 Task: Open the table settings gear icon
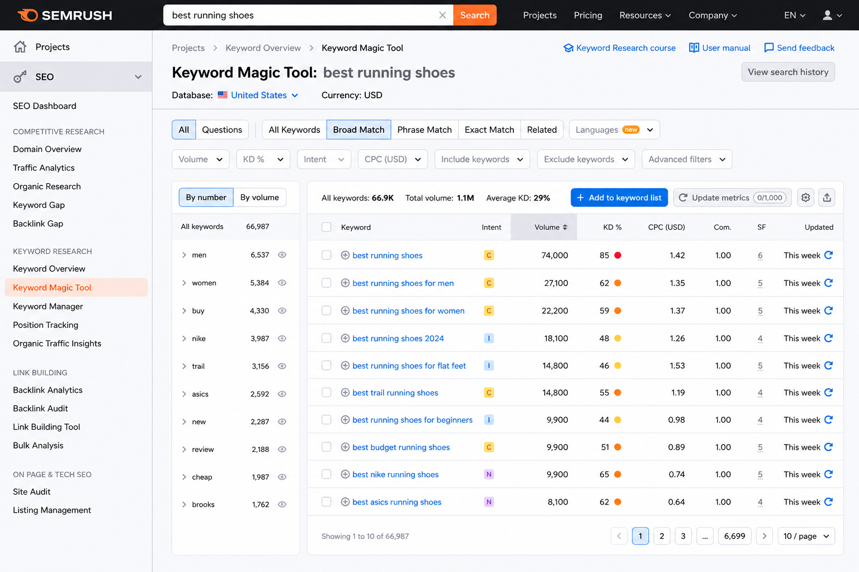805,197
